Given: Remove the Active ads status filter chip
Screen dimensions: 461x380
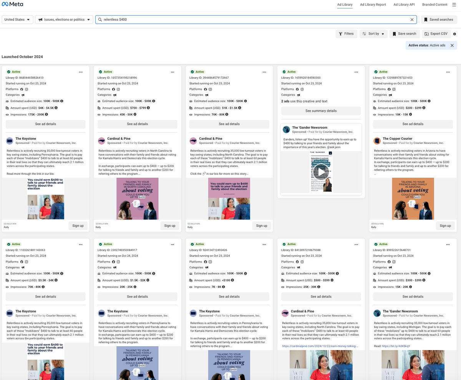Looking at the screenshot, I should (452, 45).
